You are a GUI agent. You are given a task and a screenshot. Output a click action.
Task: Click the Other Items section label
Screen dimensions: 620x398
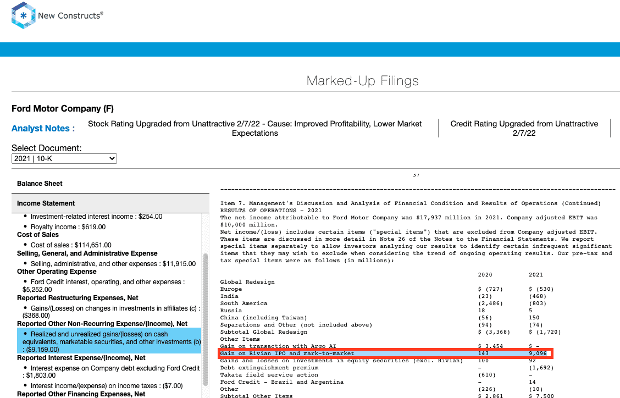[x=240, y=339]
